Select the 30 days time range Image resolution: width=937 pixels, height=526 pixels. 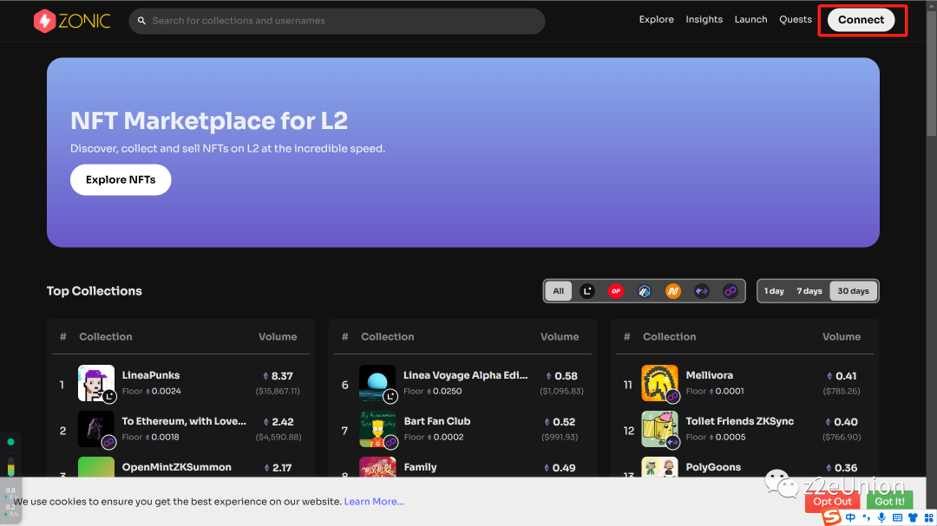[x=853, y=291]
